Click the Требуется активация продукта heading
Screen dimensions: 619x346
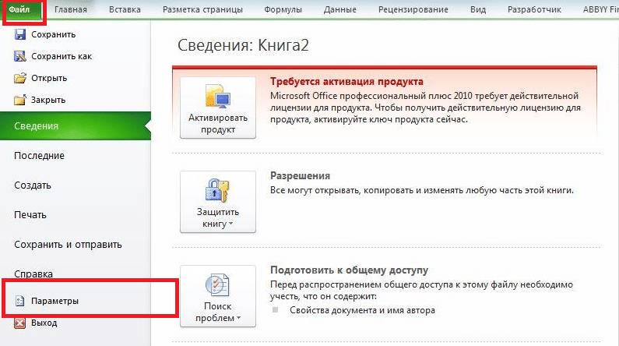click(346, 81)
